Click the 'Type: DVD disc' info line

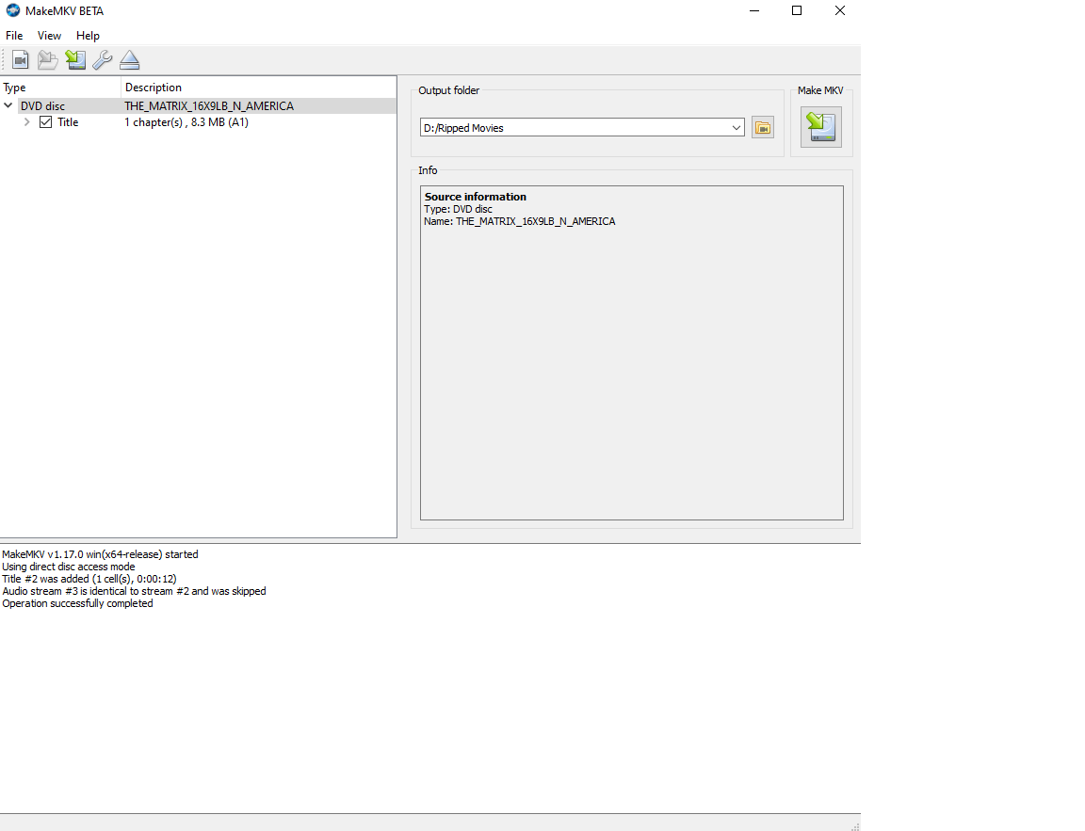(458, 209)
